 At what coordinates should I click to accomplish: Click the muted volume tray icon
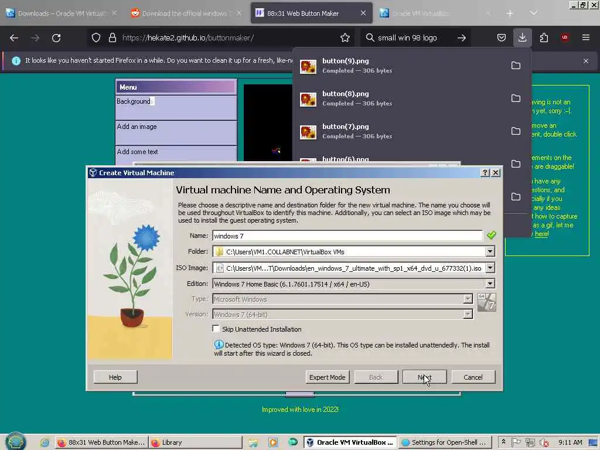click(544, 443)
